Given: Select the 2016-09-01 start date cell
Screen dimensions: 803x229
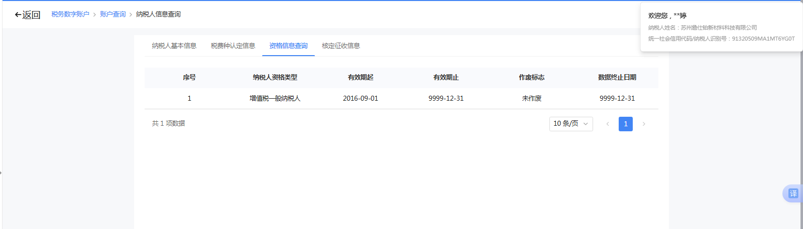Looking at the screenshot, I should click(x=361, y=98).
